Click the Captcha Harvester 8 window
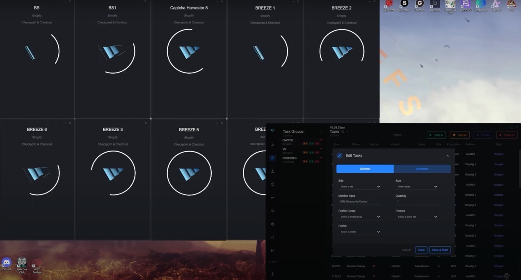Viewport: 521px width, 280px height. point(189,59)
